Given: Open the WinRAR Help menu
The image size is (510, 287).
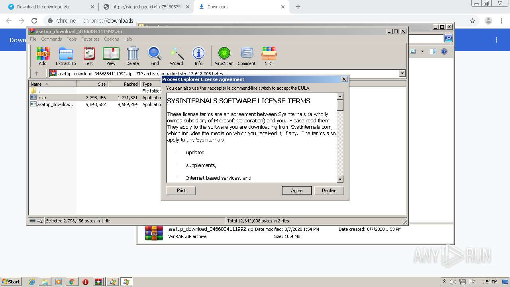Looking at the screenshot, I should click(127, 39).
